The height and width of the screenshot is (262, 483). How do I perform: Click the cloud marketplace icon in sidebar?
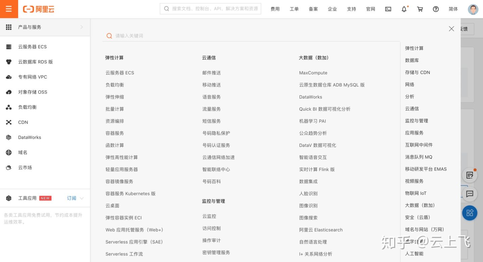click(x=9, y=168)
